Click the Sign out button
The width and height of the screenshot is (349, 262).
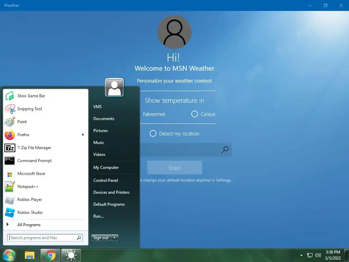point(101,238)
